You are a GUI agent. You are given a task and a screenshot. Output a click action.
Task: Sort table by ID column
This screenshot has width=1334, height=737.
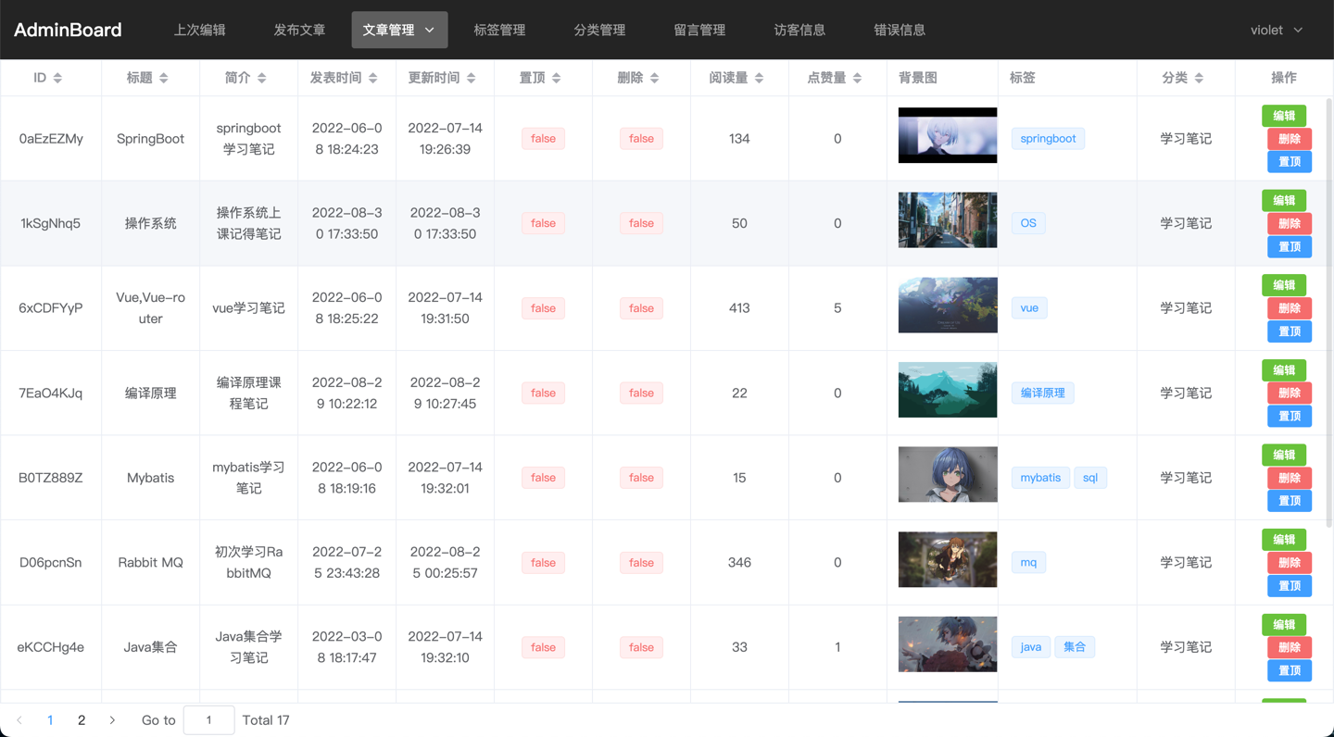(x=57, y=78)
